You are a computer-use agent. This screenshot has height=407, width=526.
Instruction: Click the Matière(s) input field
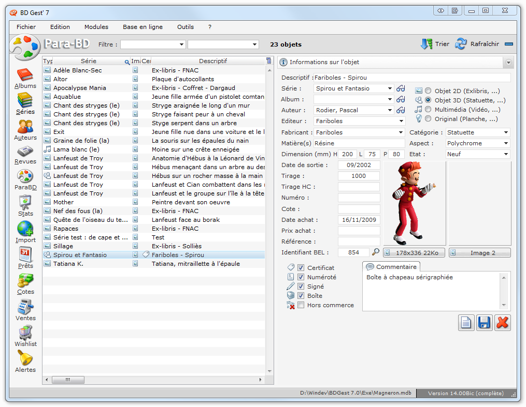(x=359, y=143)
